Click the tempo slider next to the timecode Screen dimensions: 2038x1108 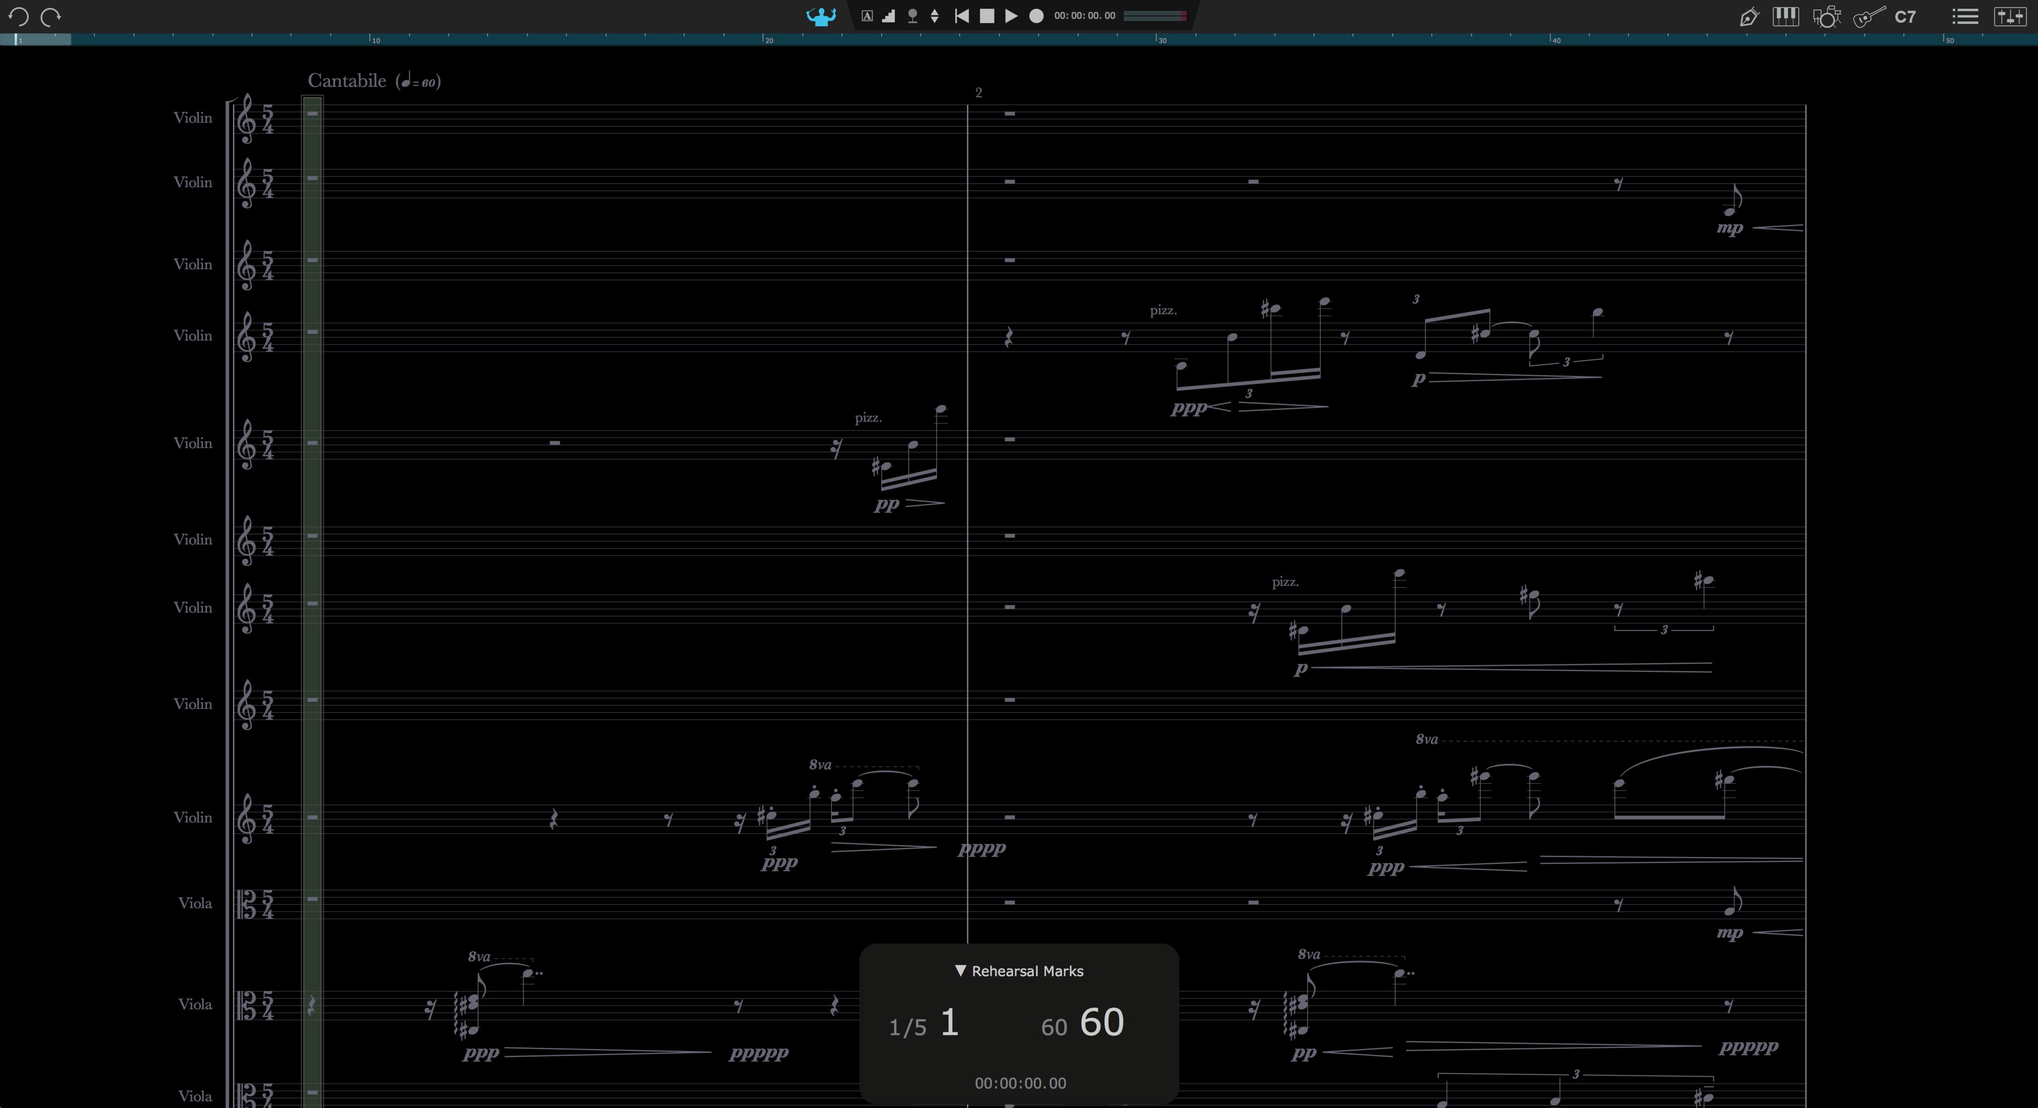tap(1155, 15)
